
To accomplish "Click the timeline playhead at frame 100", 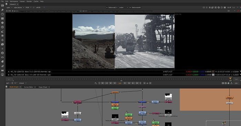I will 230,79.
